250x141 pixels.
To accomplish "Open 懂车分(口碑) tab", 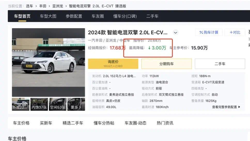I will pos(125,16).
